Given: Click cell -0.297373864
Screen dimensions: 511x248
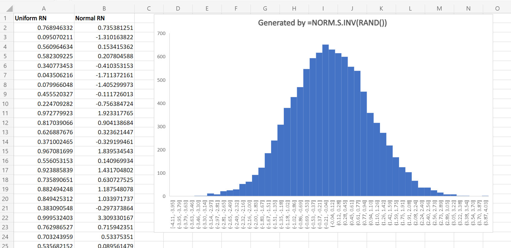Looking at the screenshot, I should (104, 208).
